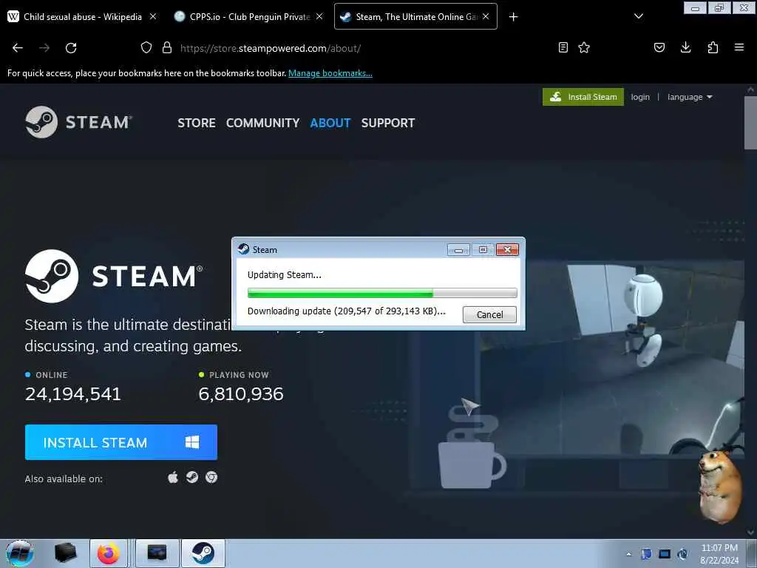757x568 pixels.
Task: Toggle reader view icon in address bar
Action: point(563,47)
